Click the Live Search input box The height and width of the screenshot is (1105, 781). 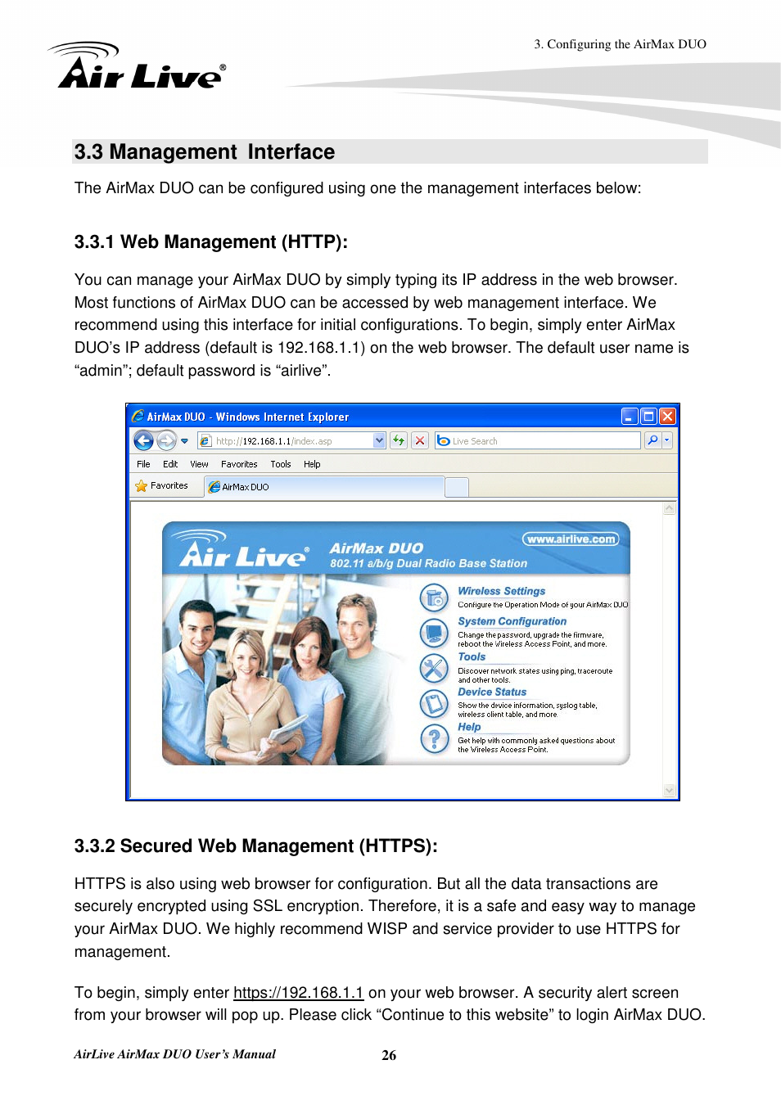538,440
